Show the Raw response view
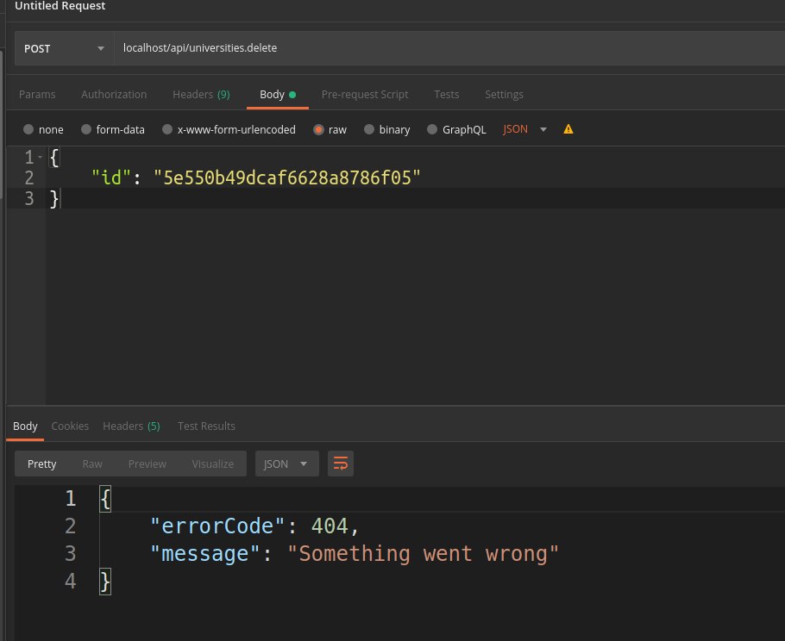The height and width of the screenshot is (641, 785). tap(92, 464)
